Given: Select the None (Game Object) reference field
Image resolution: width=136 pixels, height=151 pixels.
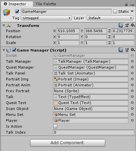Looking at the screenshot, I should (91, 109).
